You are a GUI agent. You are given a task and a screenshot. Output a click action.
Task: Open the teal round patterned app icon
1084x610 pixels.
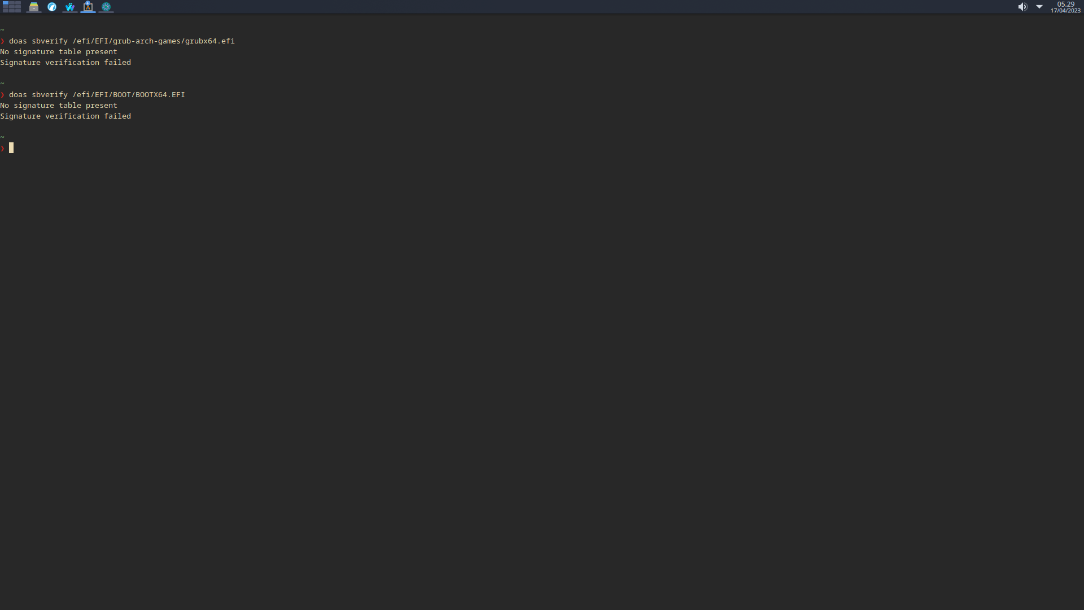pos(106,7)
